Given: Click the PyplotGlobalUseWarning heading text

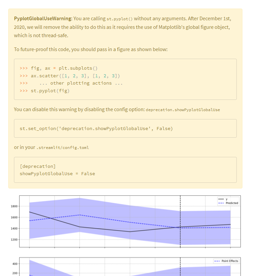Looking at the screenshot, I should (43, 19).
